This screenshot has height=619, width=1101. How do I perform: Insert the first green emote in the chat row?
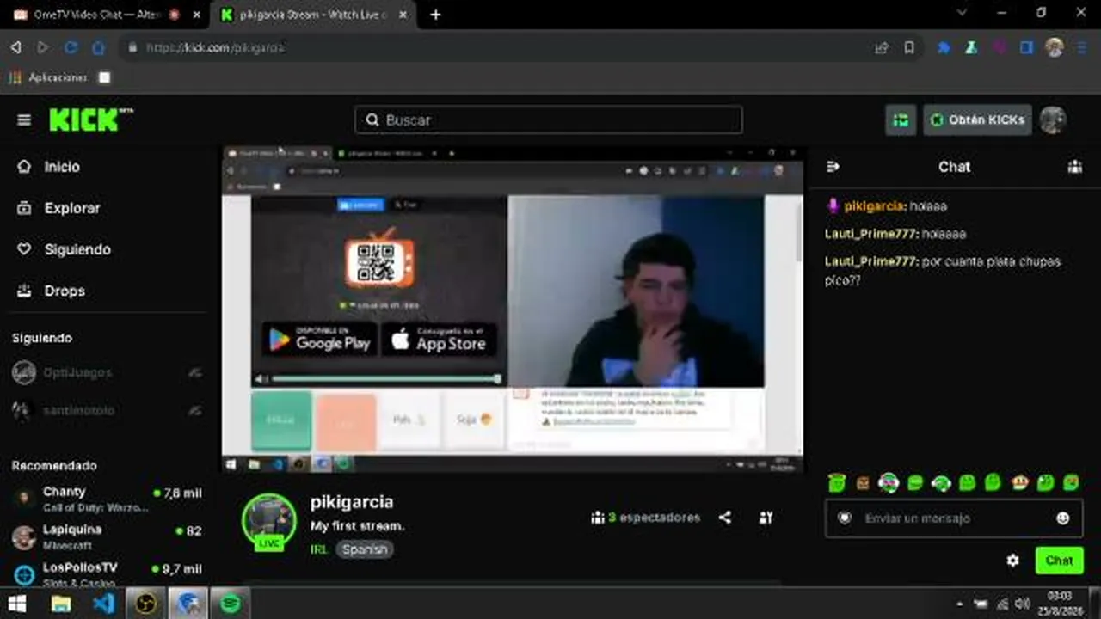tap(837, 483)
